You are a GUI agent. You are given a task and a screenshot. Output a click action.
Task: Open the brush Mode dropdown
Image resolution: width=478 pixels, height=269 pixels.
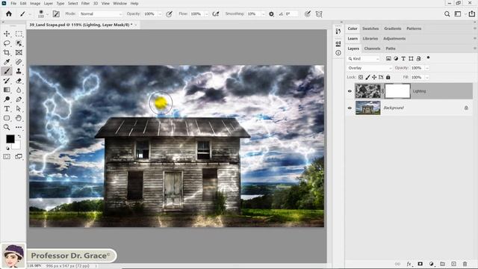pyautogui.click(x=101, y=14)
